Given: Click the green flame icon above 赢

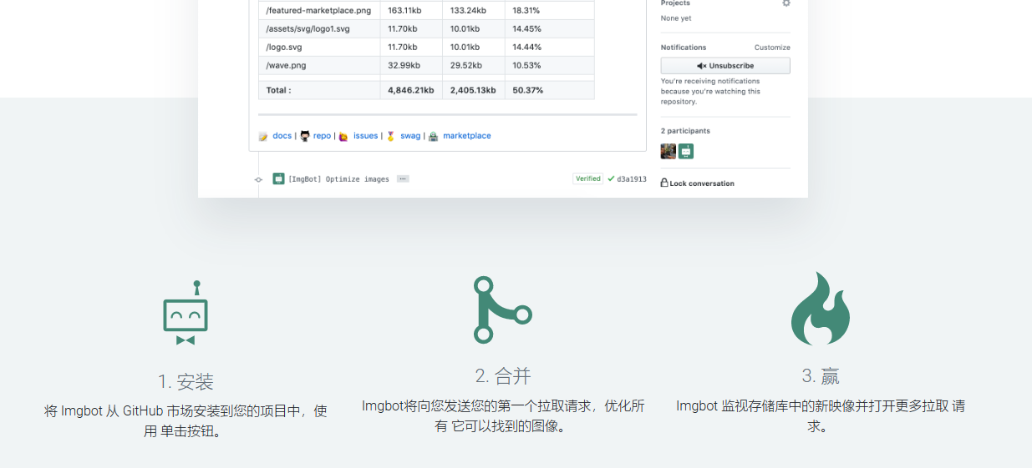Looking at the screenshot, I should coord(821,309).
